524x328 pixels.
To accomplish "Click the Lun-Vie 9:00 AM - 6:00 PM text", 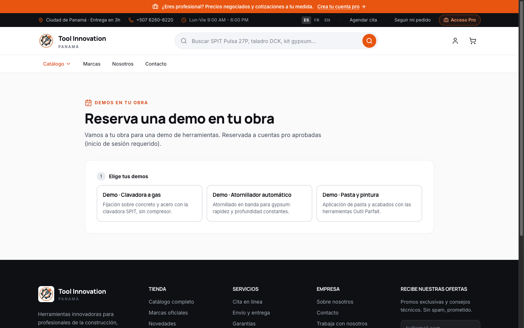I will 219,20.
